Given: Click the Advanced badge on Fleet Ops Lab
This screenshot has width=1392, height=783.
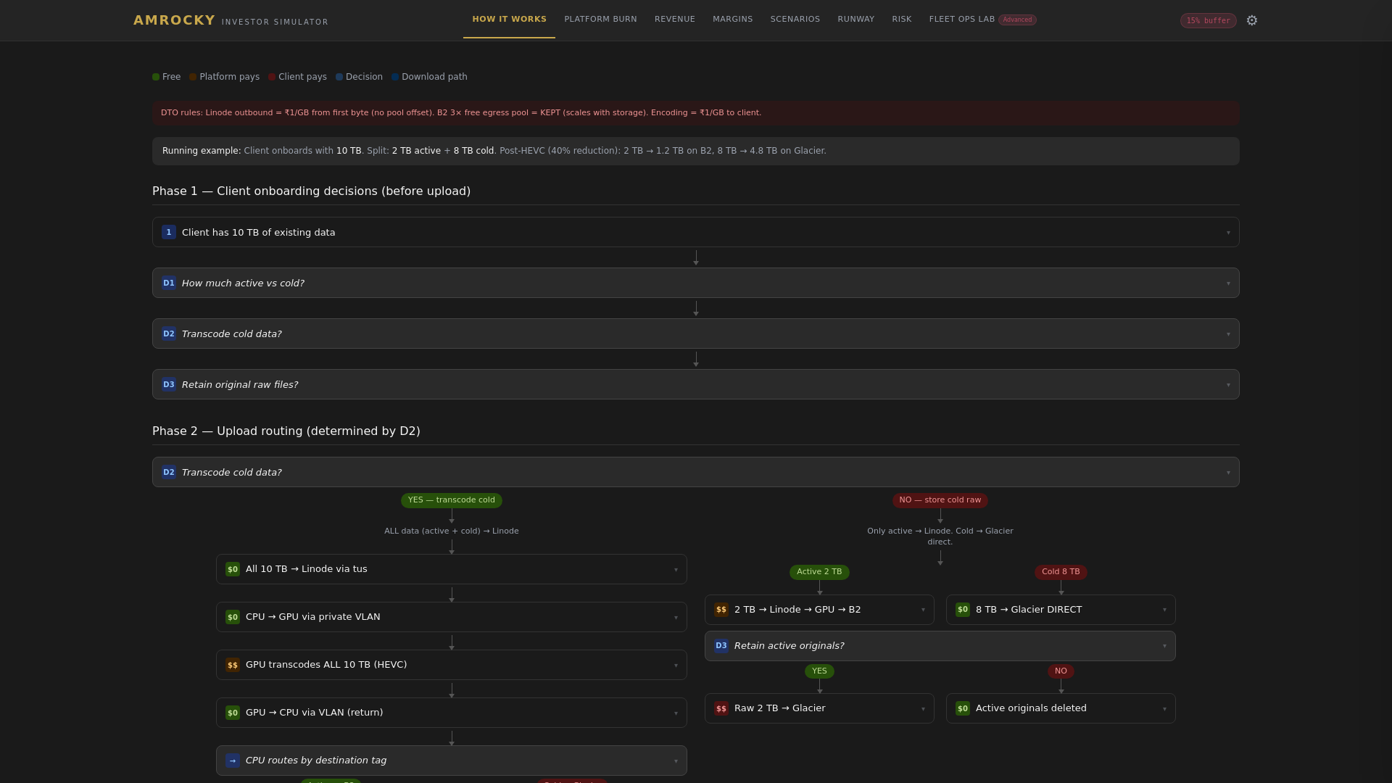Looking at the screenshot, I should click(x=1017, y=20).
